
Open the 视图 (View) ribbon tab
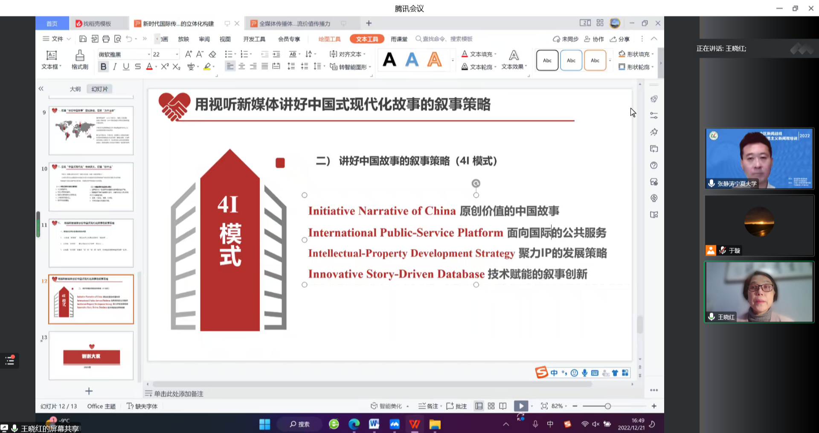225,39
